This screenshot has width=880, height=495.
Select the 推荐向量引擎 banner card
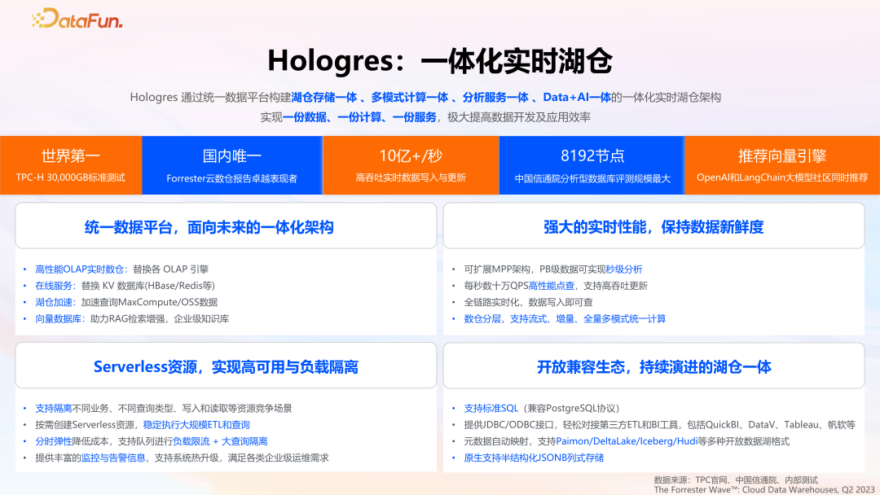(x=782, y=164)
